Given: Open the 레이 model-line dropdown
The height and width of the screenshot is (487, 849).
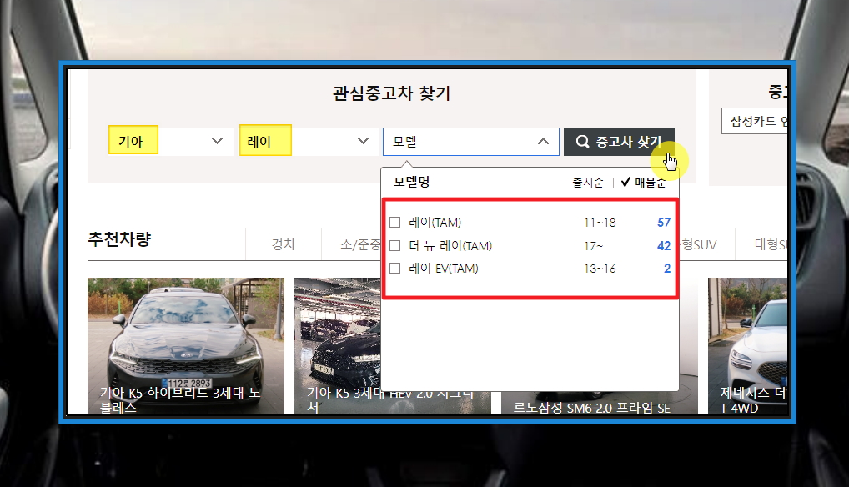Looking at the screenshot, I should (309, 141).
